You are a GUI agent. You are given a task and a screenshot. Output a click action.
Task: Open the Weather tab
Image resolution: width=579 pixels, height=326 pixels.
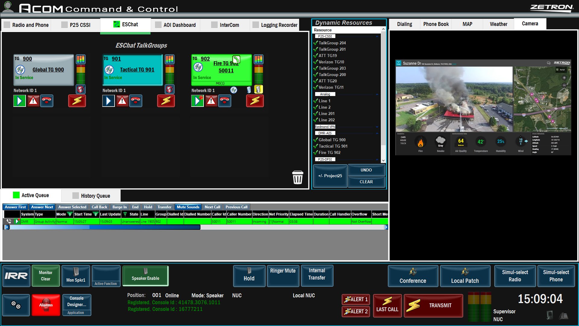pyautogui.click(x=498, y=24)
